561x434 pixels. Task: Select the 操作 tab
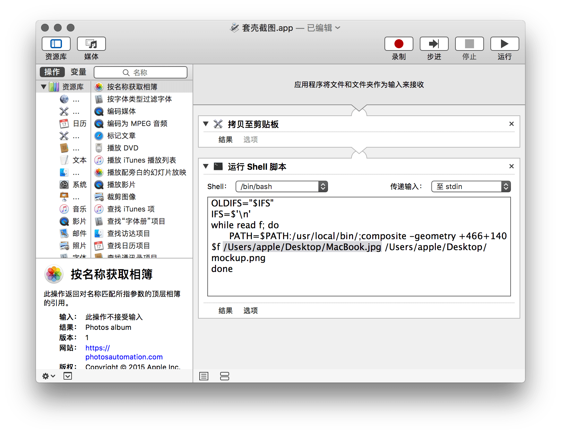pos(52,72)
